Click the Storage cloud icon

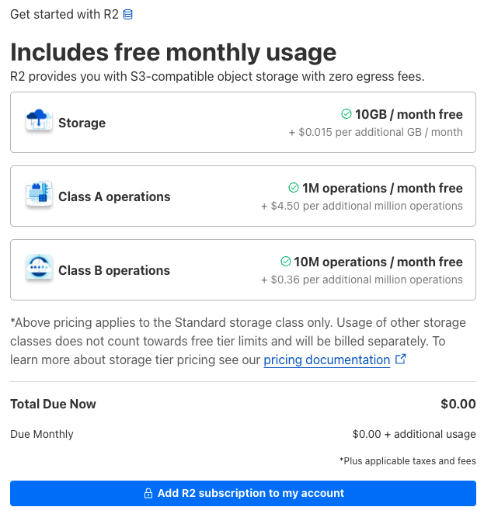[38, 123]
